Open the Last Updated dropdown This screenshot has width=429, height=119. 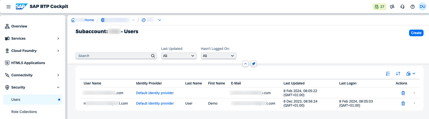179,56
